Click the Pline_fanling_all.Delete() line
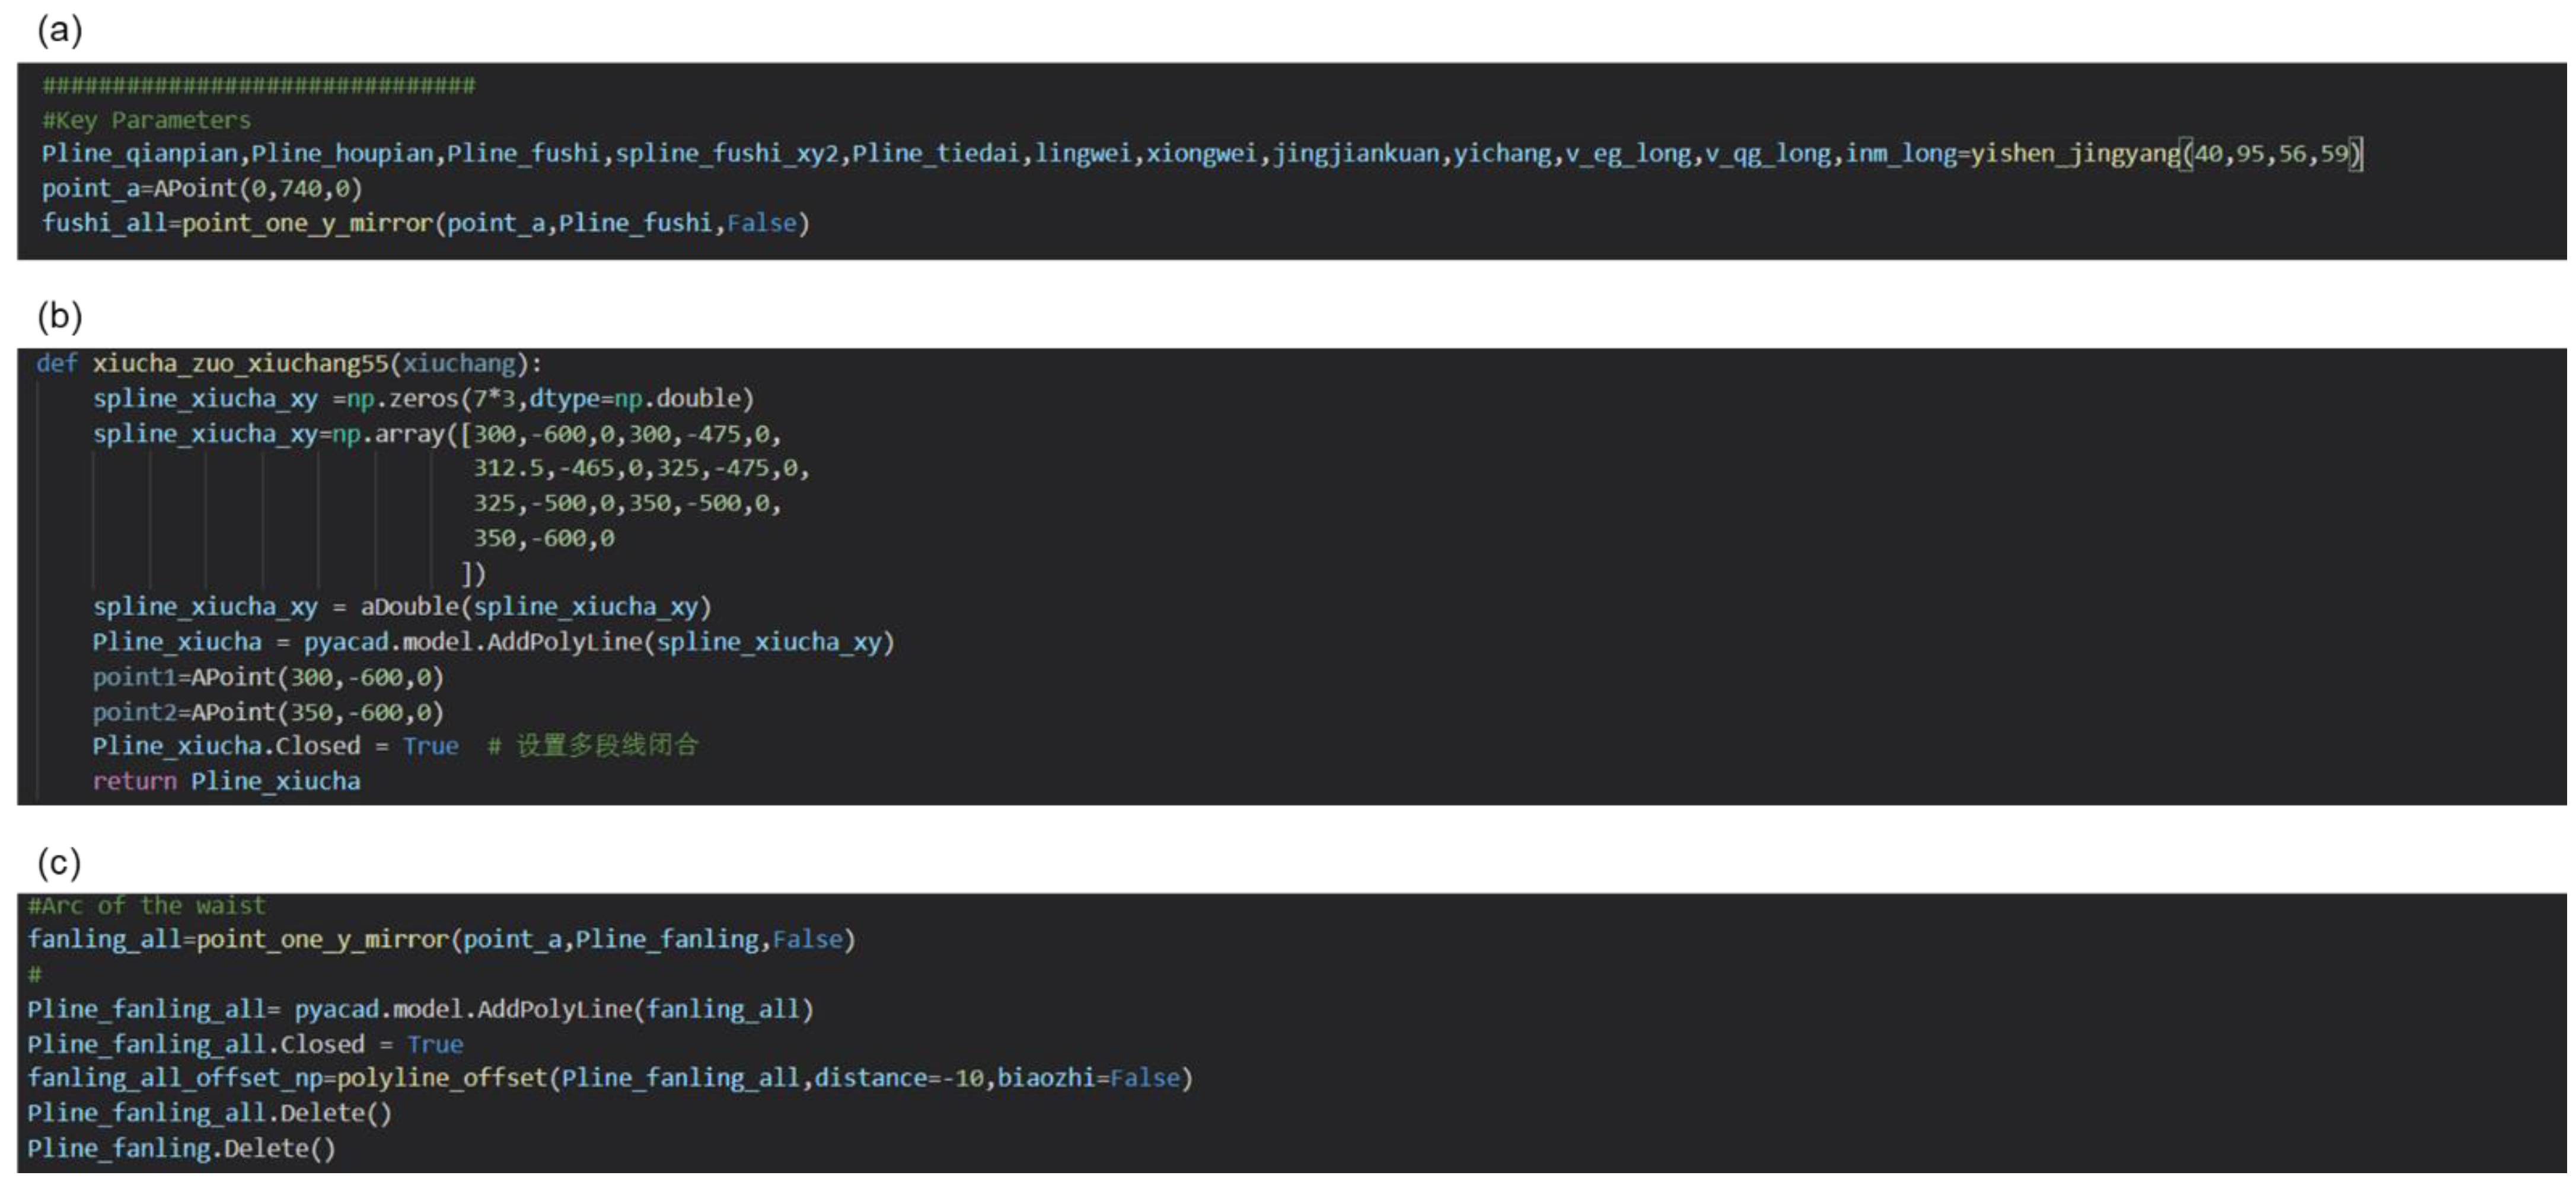 point(209,1113)
